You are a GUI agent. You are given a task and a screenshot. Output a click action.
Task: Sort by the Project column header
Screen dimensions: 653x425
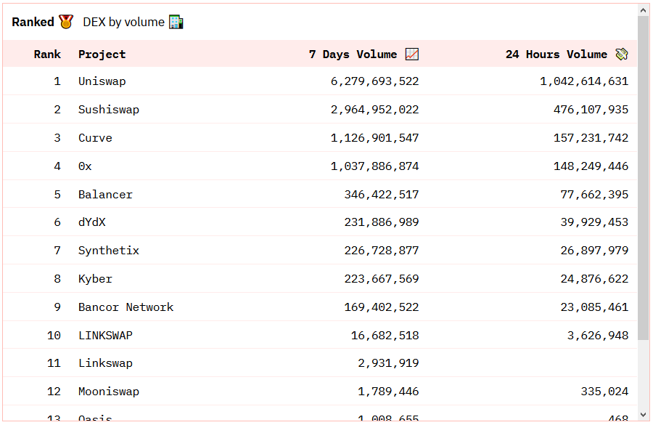click(102, 54)
